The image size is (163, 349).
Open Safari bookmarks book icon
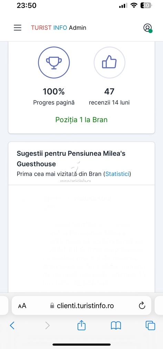116,325
